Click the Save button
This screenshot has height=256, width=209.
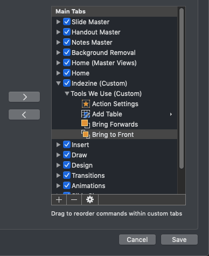[x=179, y=239]
